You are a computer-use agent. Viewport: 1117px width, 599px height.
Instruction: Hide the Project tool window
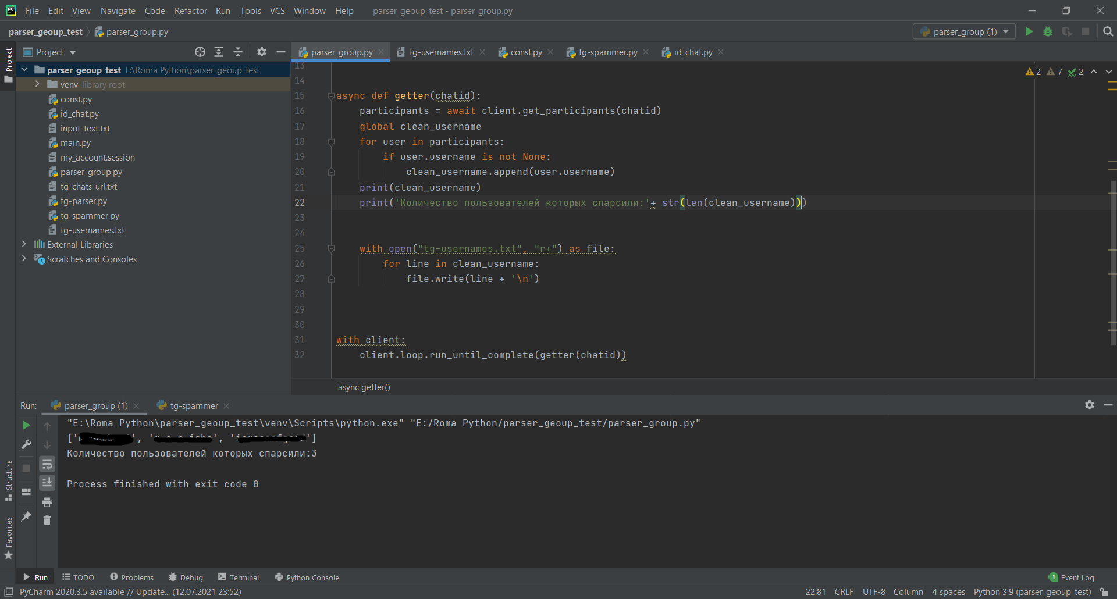pyautogui.click(x=281, y=52)
